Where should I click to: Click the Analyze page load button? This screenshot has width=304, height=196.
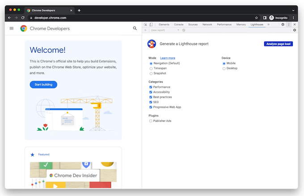coord(278,44)
